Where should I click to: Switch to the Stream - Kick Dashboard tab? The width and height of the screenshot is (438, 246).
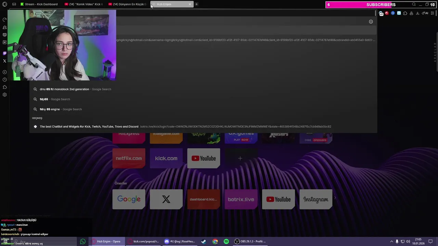coord(39,4)
